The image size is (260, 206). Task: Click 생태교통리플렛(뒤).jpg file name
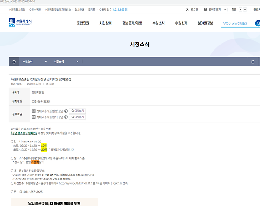pyautogui.click(x=50, y=117)
